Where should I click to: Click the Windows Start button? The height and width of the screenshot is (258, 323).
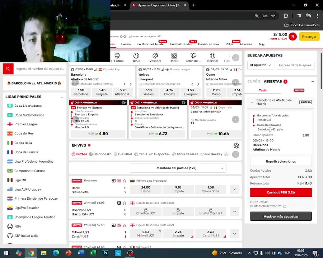pos(6,253)
